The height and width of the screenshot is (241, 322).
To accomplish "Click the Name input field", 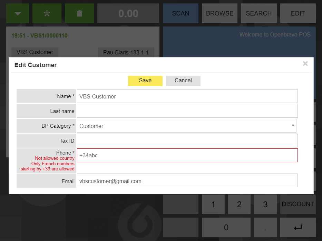I will 187,96.
